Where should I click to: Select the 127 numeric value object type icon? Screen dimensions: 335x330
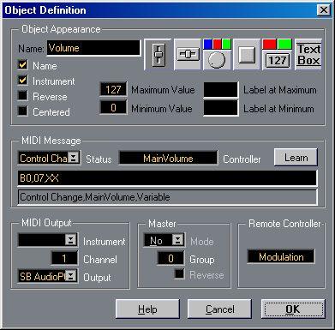[277, 55]
